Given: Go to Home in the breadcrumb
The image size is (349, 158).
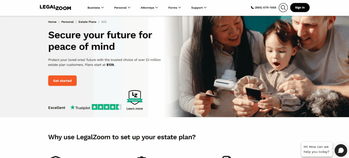Looking at the screenshot, I should 52,22.
